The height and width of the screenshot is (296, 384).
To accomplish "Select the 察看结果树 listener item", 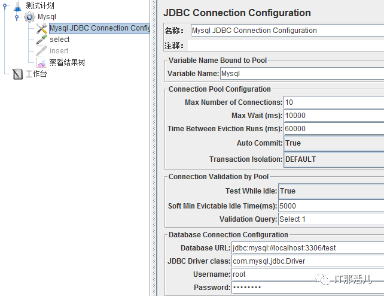I will point(67,62).
